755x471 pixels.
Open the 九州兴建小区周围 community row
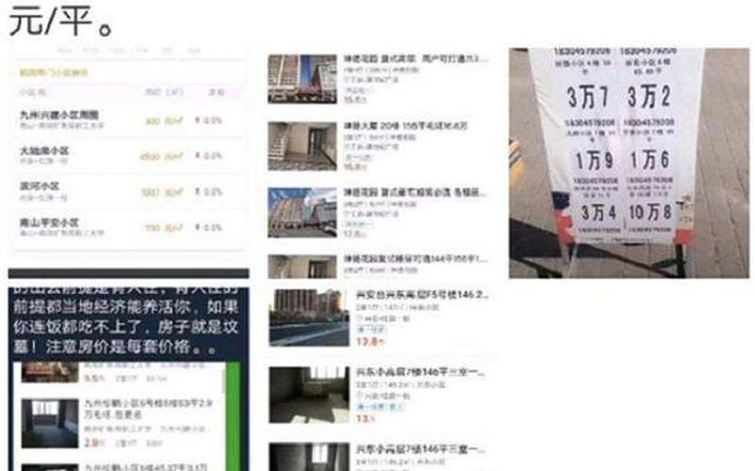tap(127, 120)
